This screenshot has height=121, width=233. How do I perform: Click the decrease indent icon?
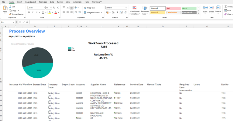(76, 12)
